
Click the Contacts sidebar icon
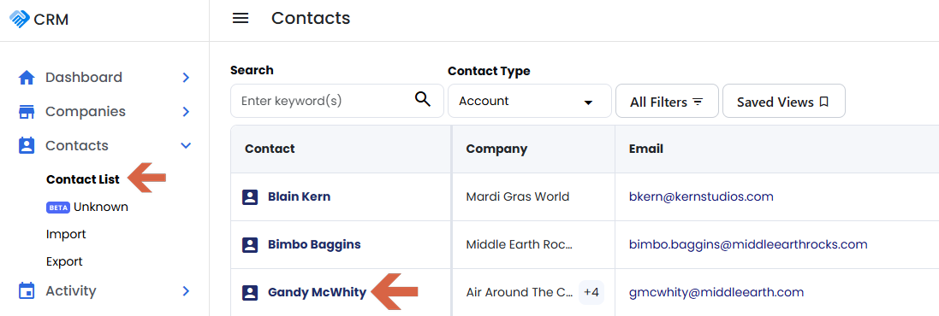point(27,146)
